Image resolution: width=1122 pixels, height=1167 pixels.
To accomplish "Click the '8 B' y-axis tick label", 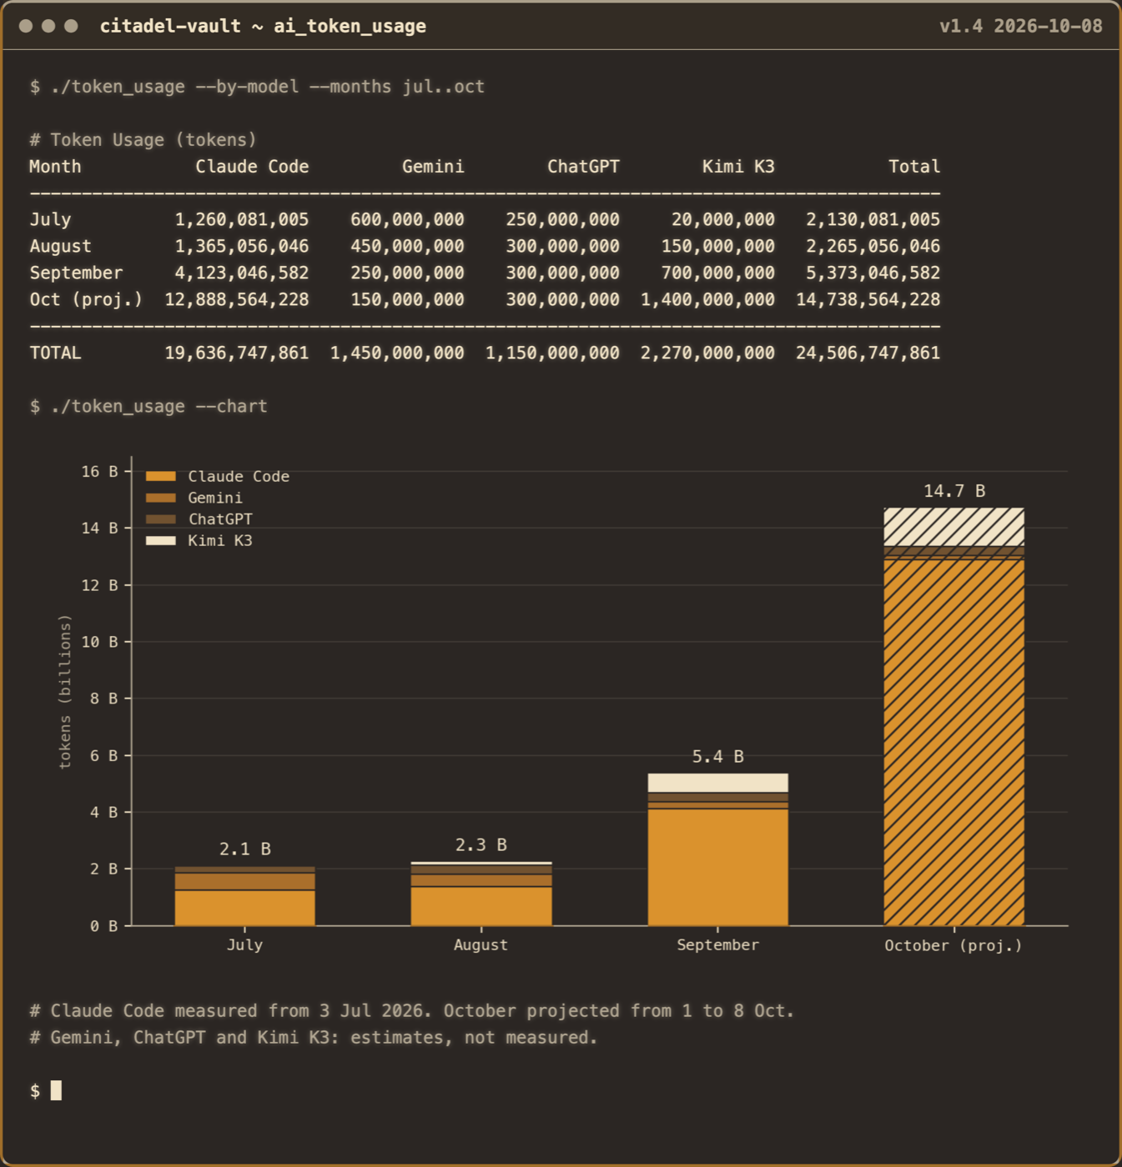I will (103, 699).
